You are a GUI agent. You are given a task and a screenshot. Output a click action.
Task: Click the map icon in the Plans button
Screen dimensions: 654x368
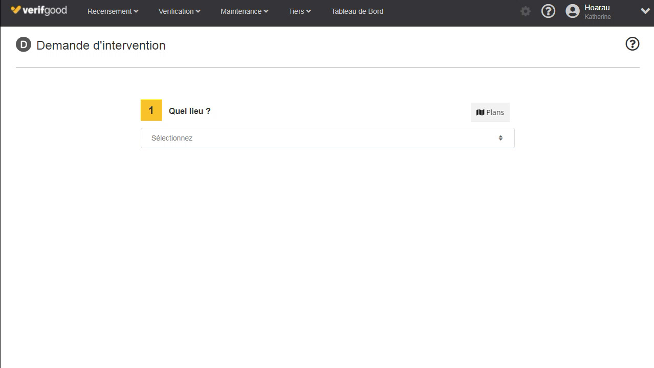(x=480, y=112)
